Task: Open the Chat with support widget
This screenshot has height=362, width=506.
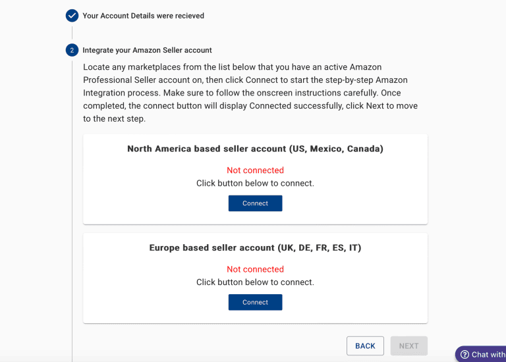Action: (x=481, y=354)
